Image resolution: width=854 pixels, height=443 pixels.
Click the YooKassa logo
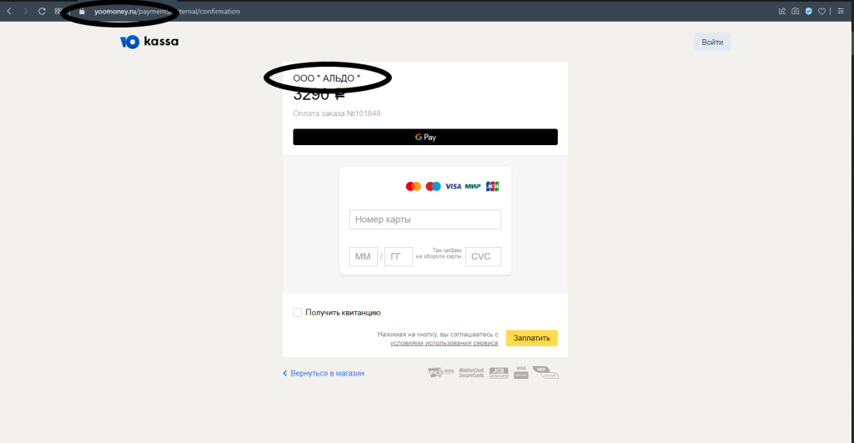149,42
